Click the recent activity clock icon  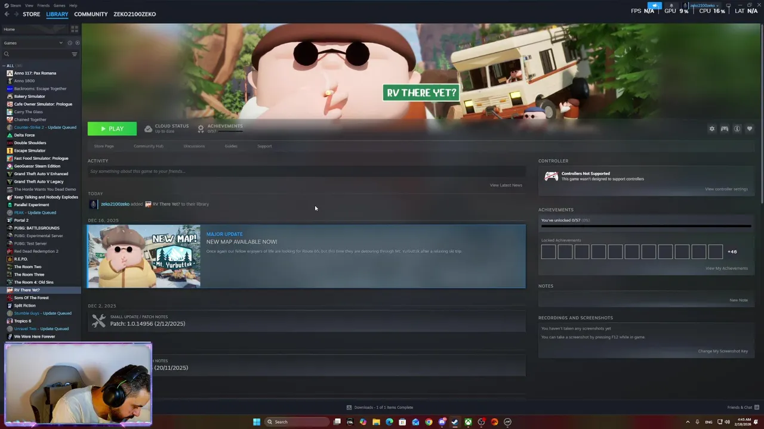69,43
